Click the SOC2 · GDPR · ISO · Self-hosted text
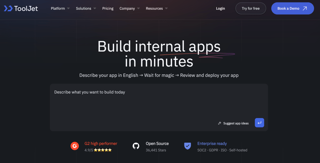The image size is (320, 163). tap(222, 150)
